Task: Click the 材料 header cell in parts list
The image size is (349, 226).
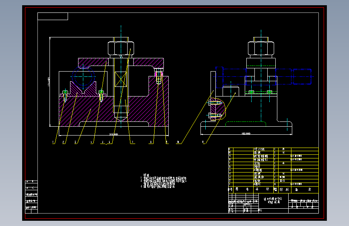Action: [284, 189]
